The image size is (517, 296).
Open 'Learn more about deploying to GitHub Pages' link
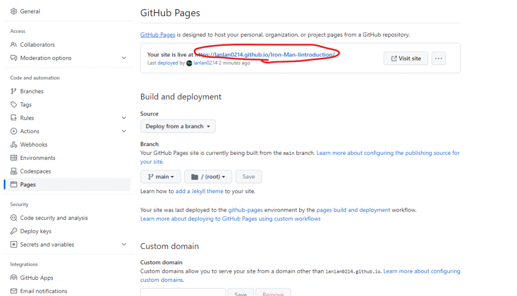(230, 219)
